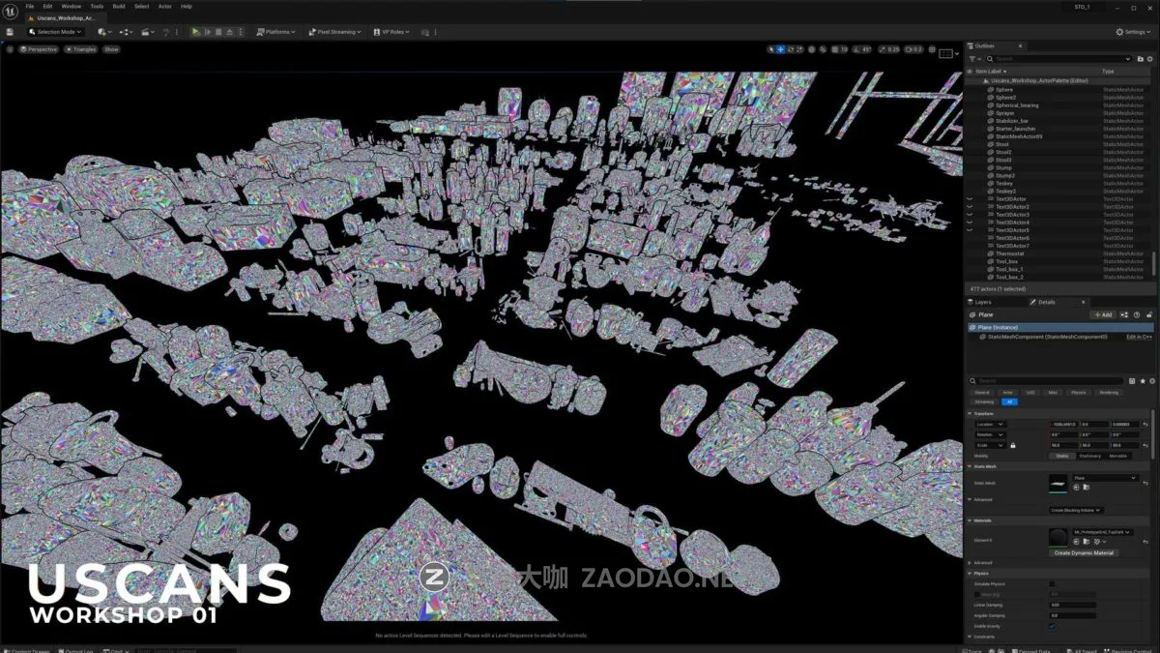
Task: Click the Play level button
Action: [x=195, y=32]
